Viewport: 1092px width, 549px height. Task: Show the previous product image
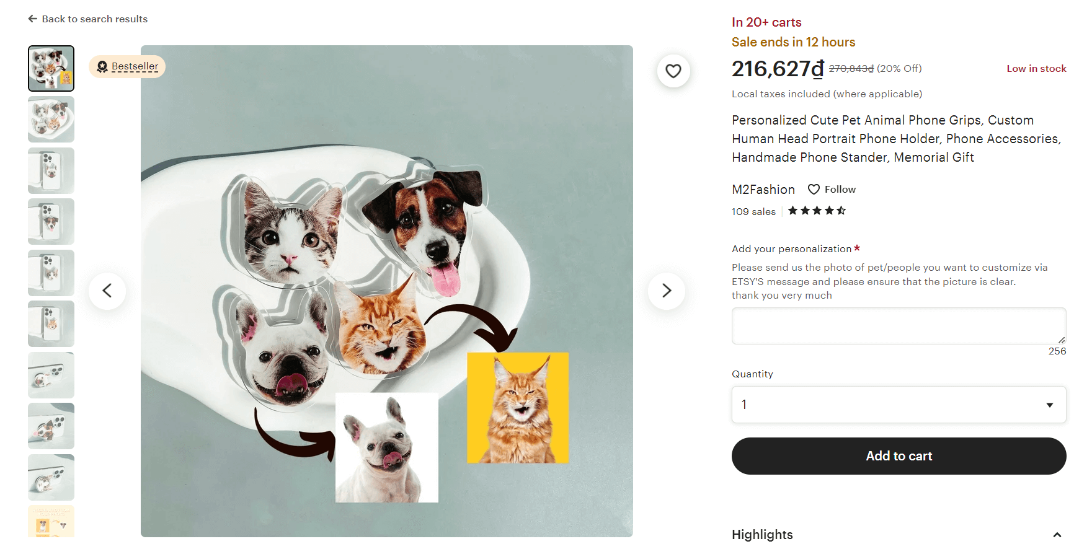[107, 291]
